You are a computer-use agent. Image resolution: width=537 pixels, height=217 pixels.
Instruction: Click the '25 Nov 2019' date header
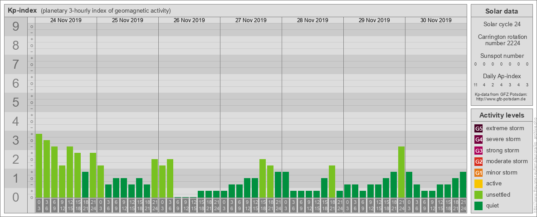127,20
